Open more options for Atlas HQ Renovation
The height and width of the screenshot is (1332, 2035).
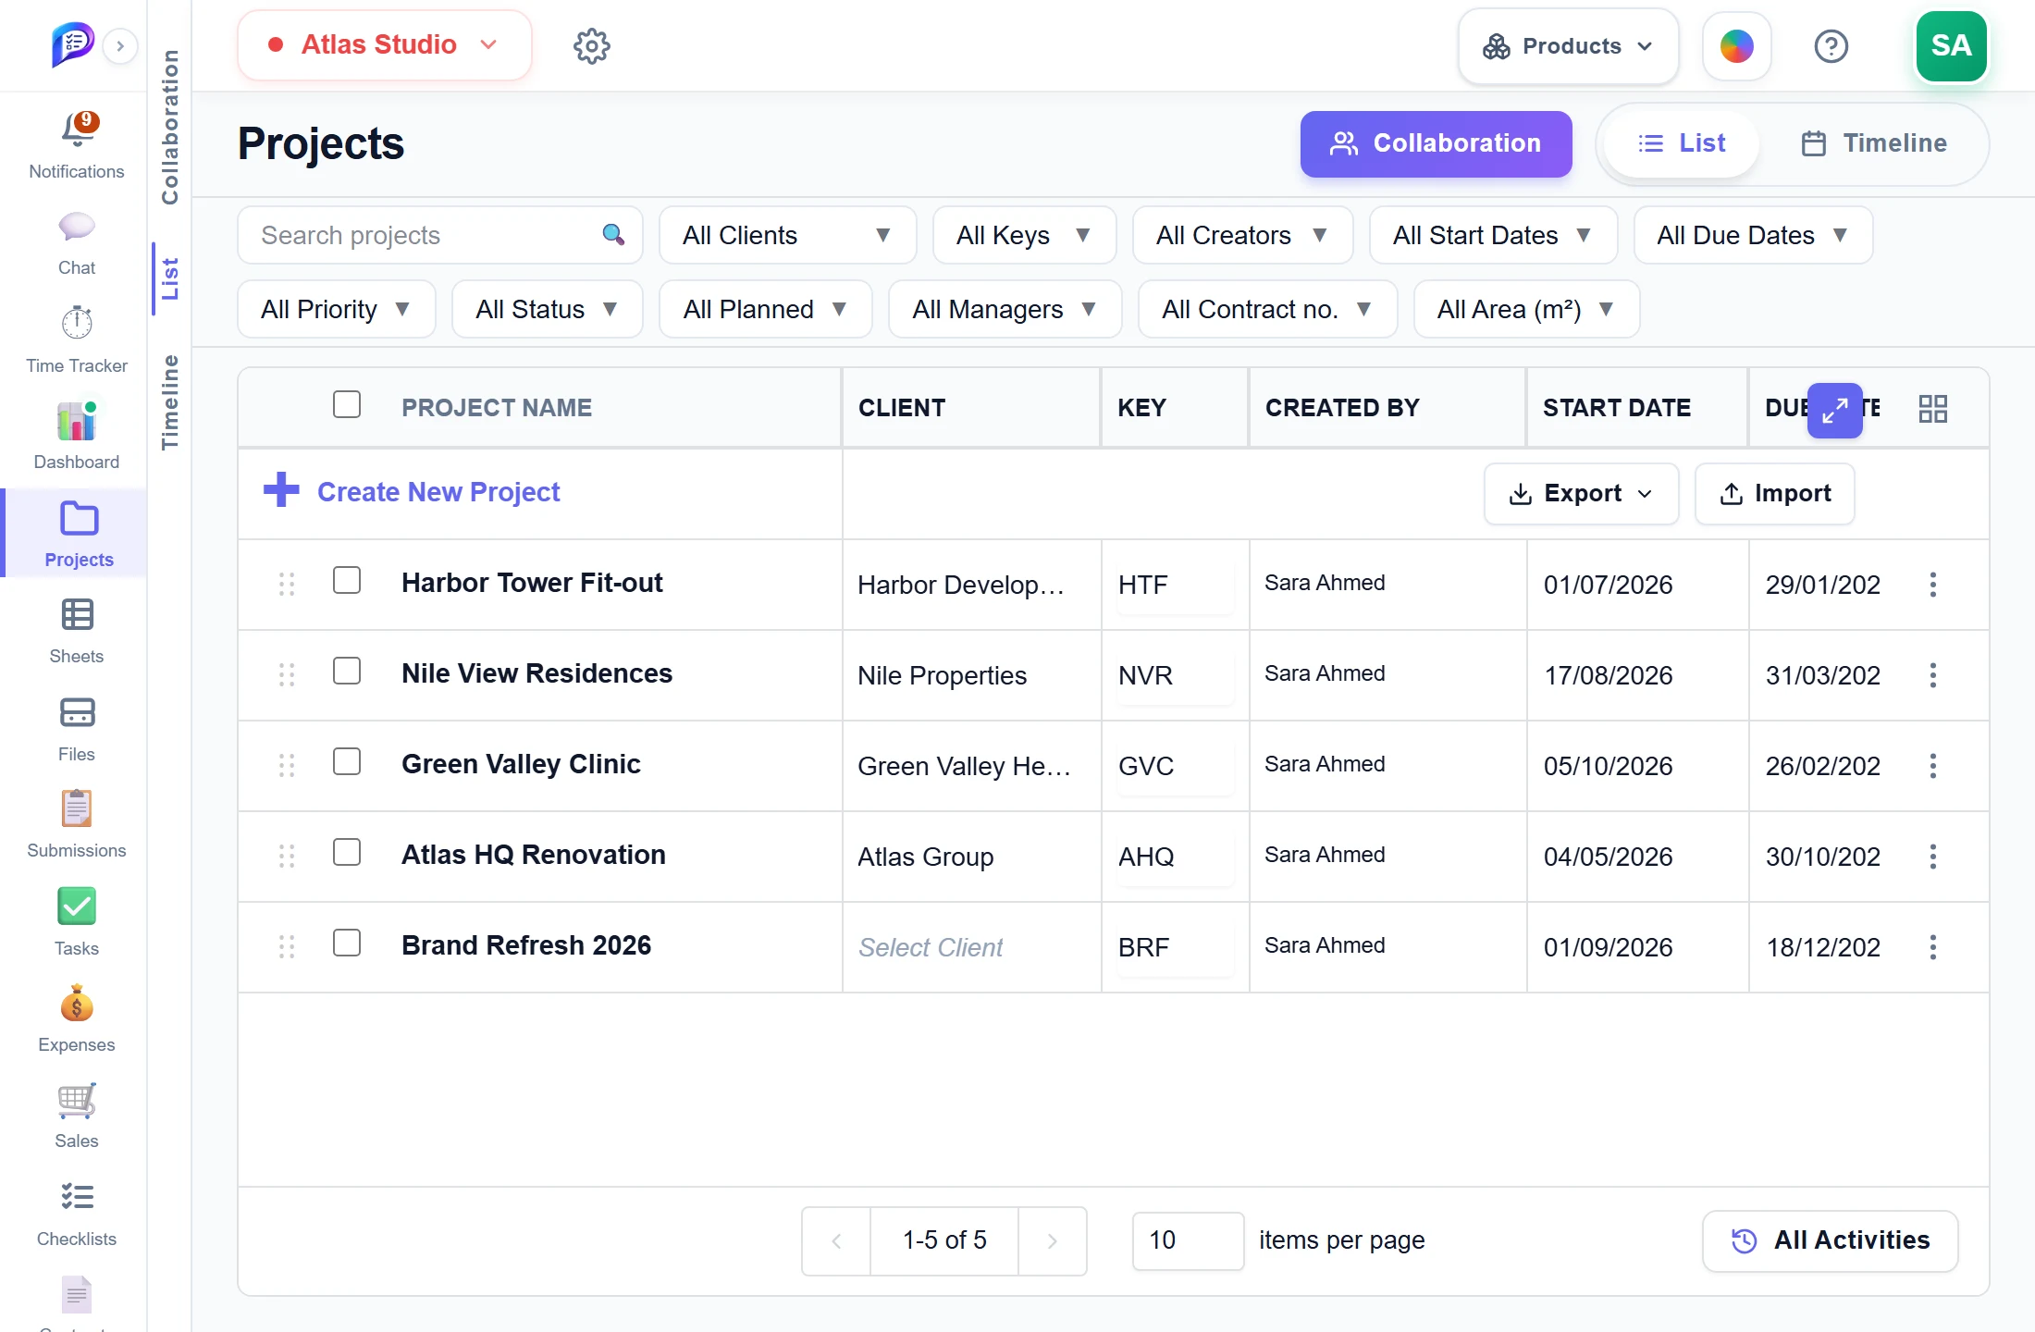(1932, 857)
